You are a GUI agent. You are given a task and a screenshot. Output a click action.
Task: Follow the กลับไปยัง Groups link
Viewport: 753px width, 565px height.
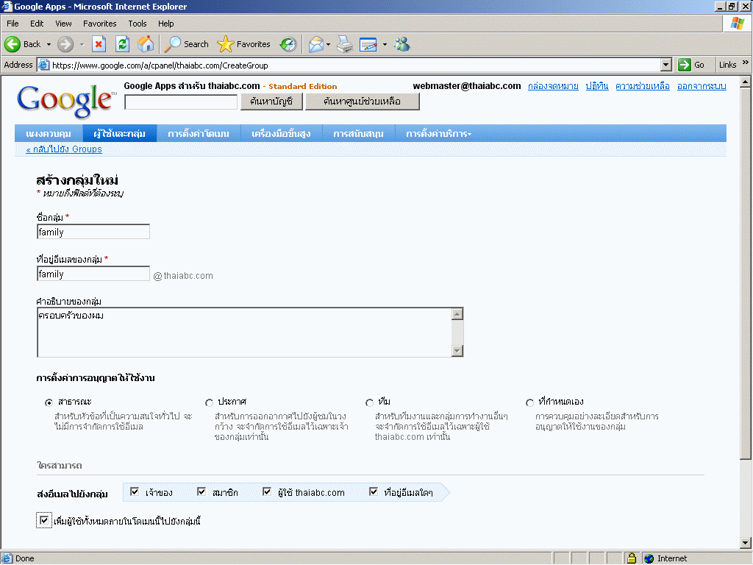coord(64,149)
